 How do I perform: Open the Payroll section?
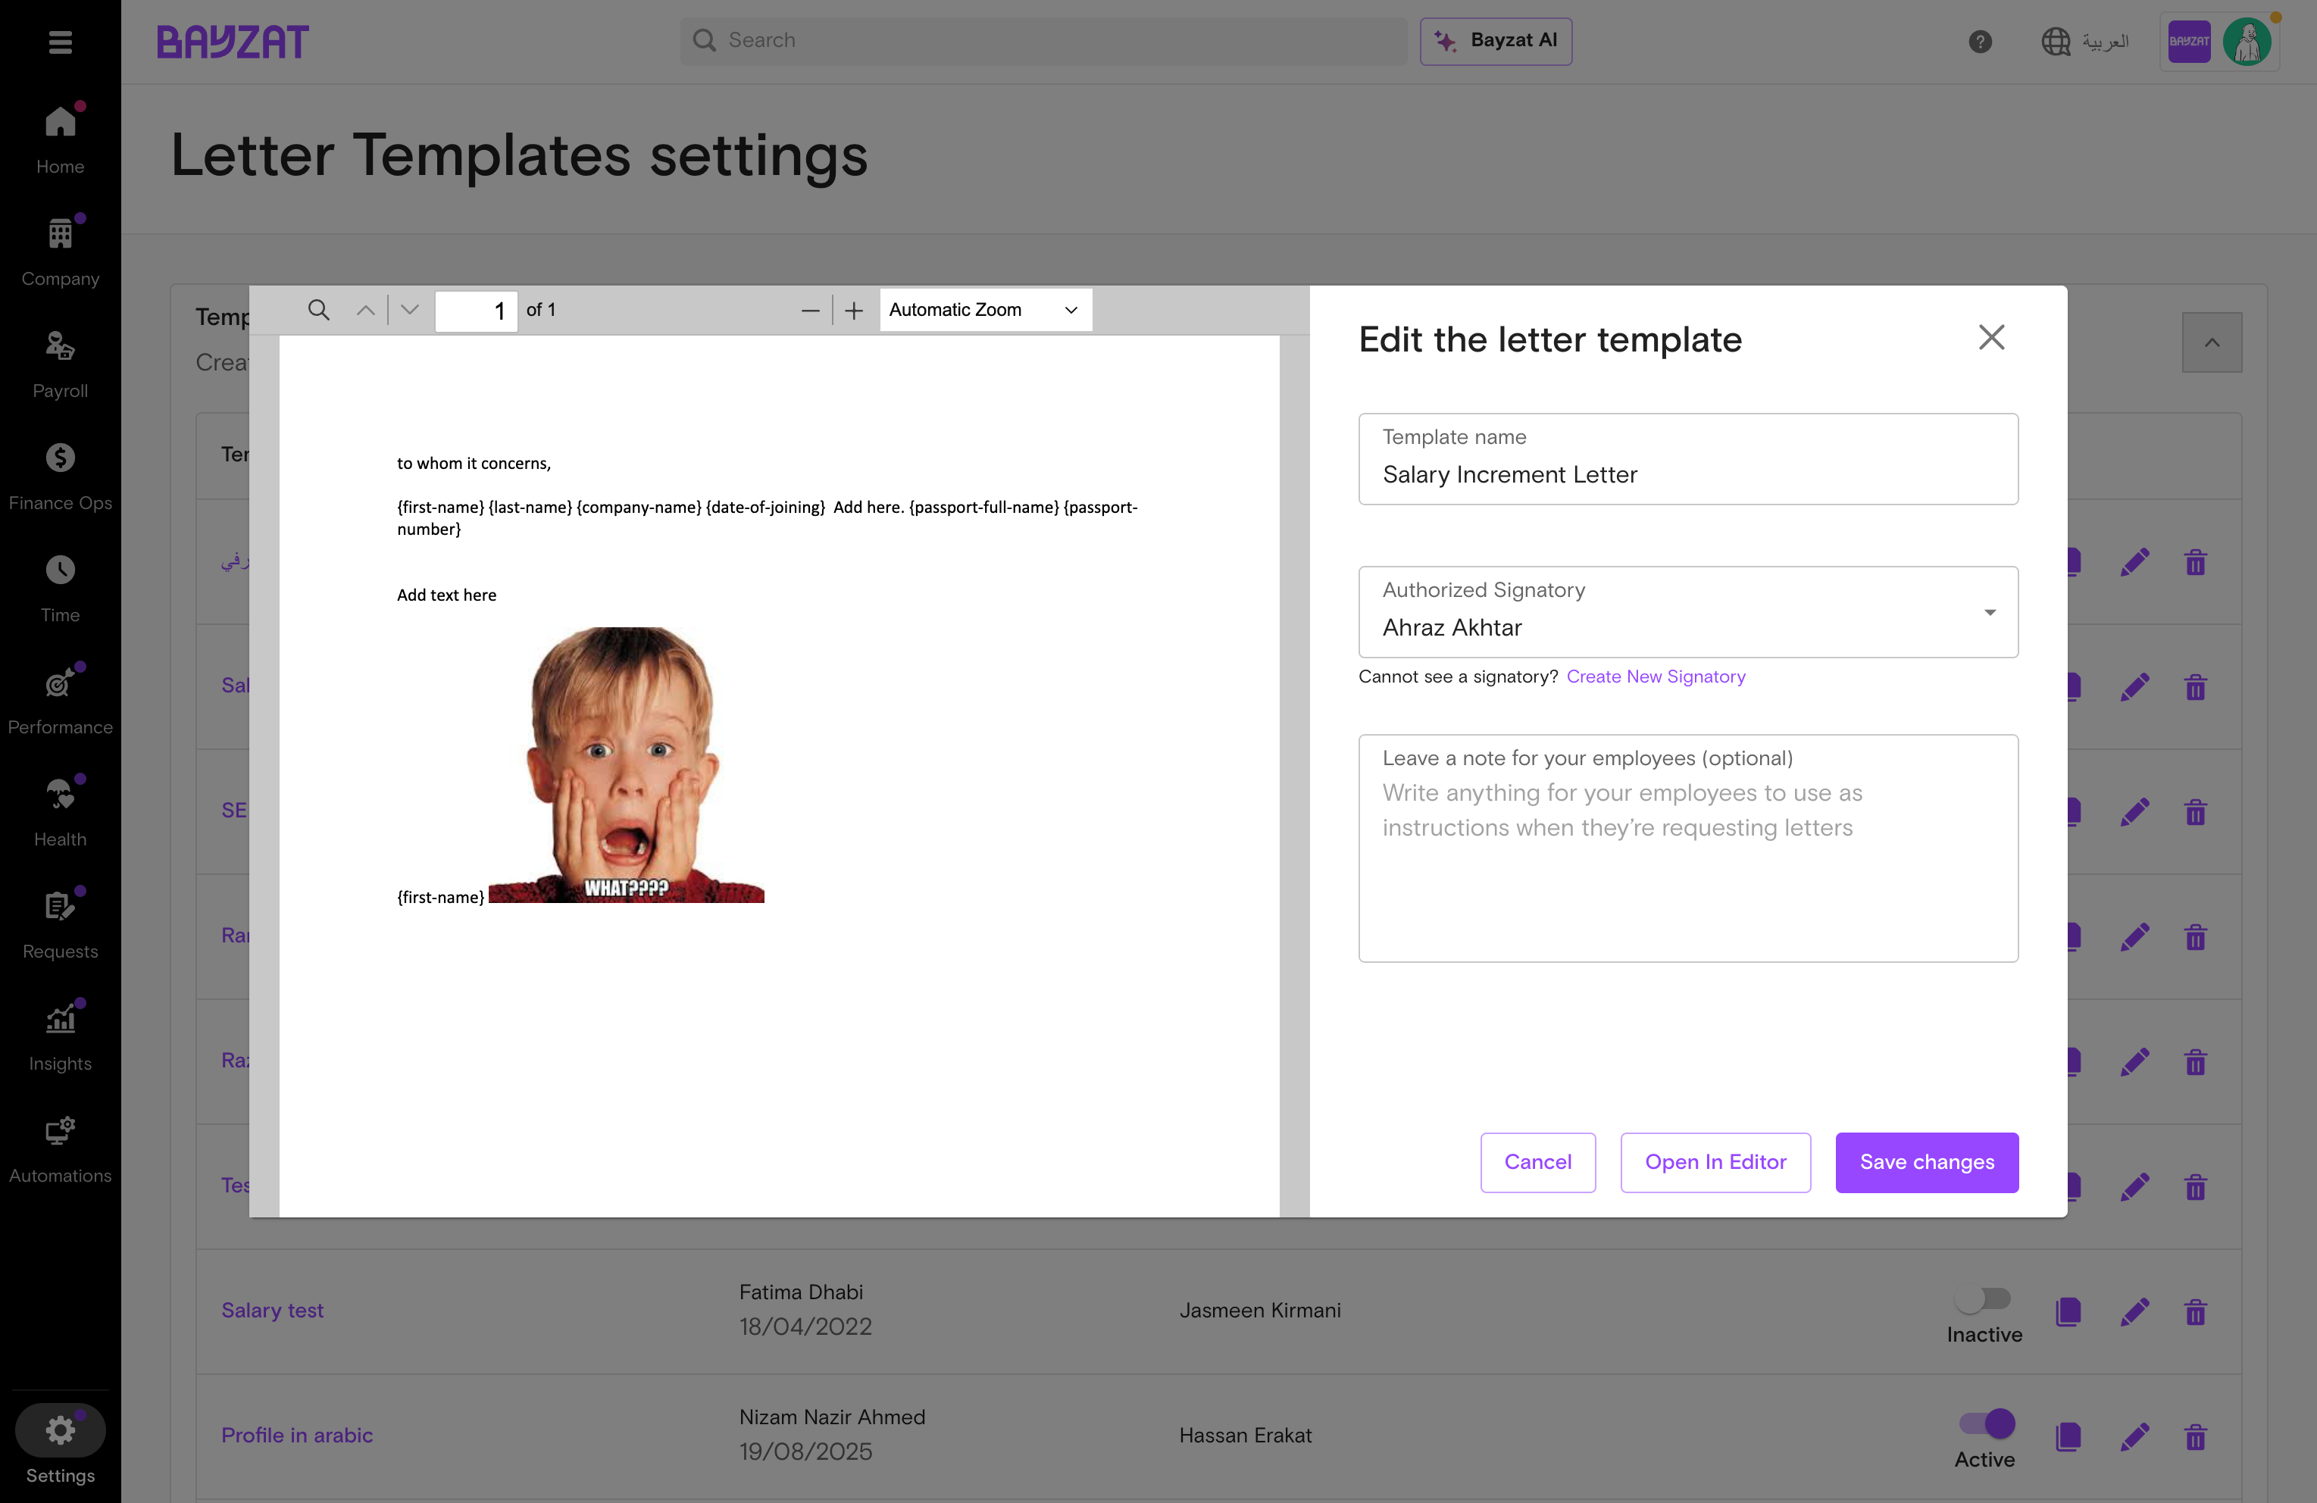point(61,364)
